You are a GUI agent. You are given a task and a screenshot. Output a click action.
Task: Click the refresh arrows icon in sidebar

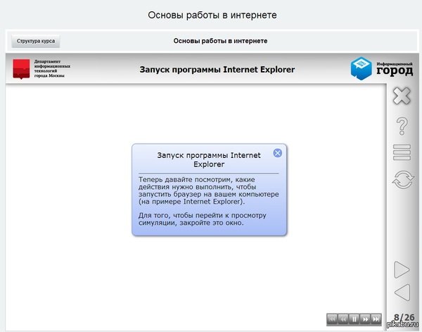coord(402,179)
